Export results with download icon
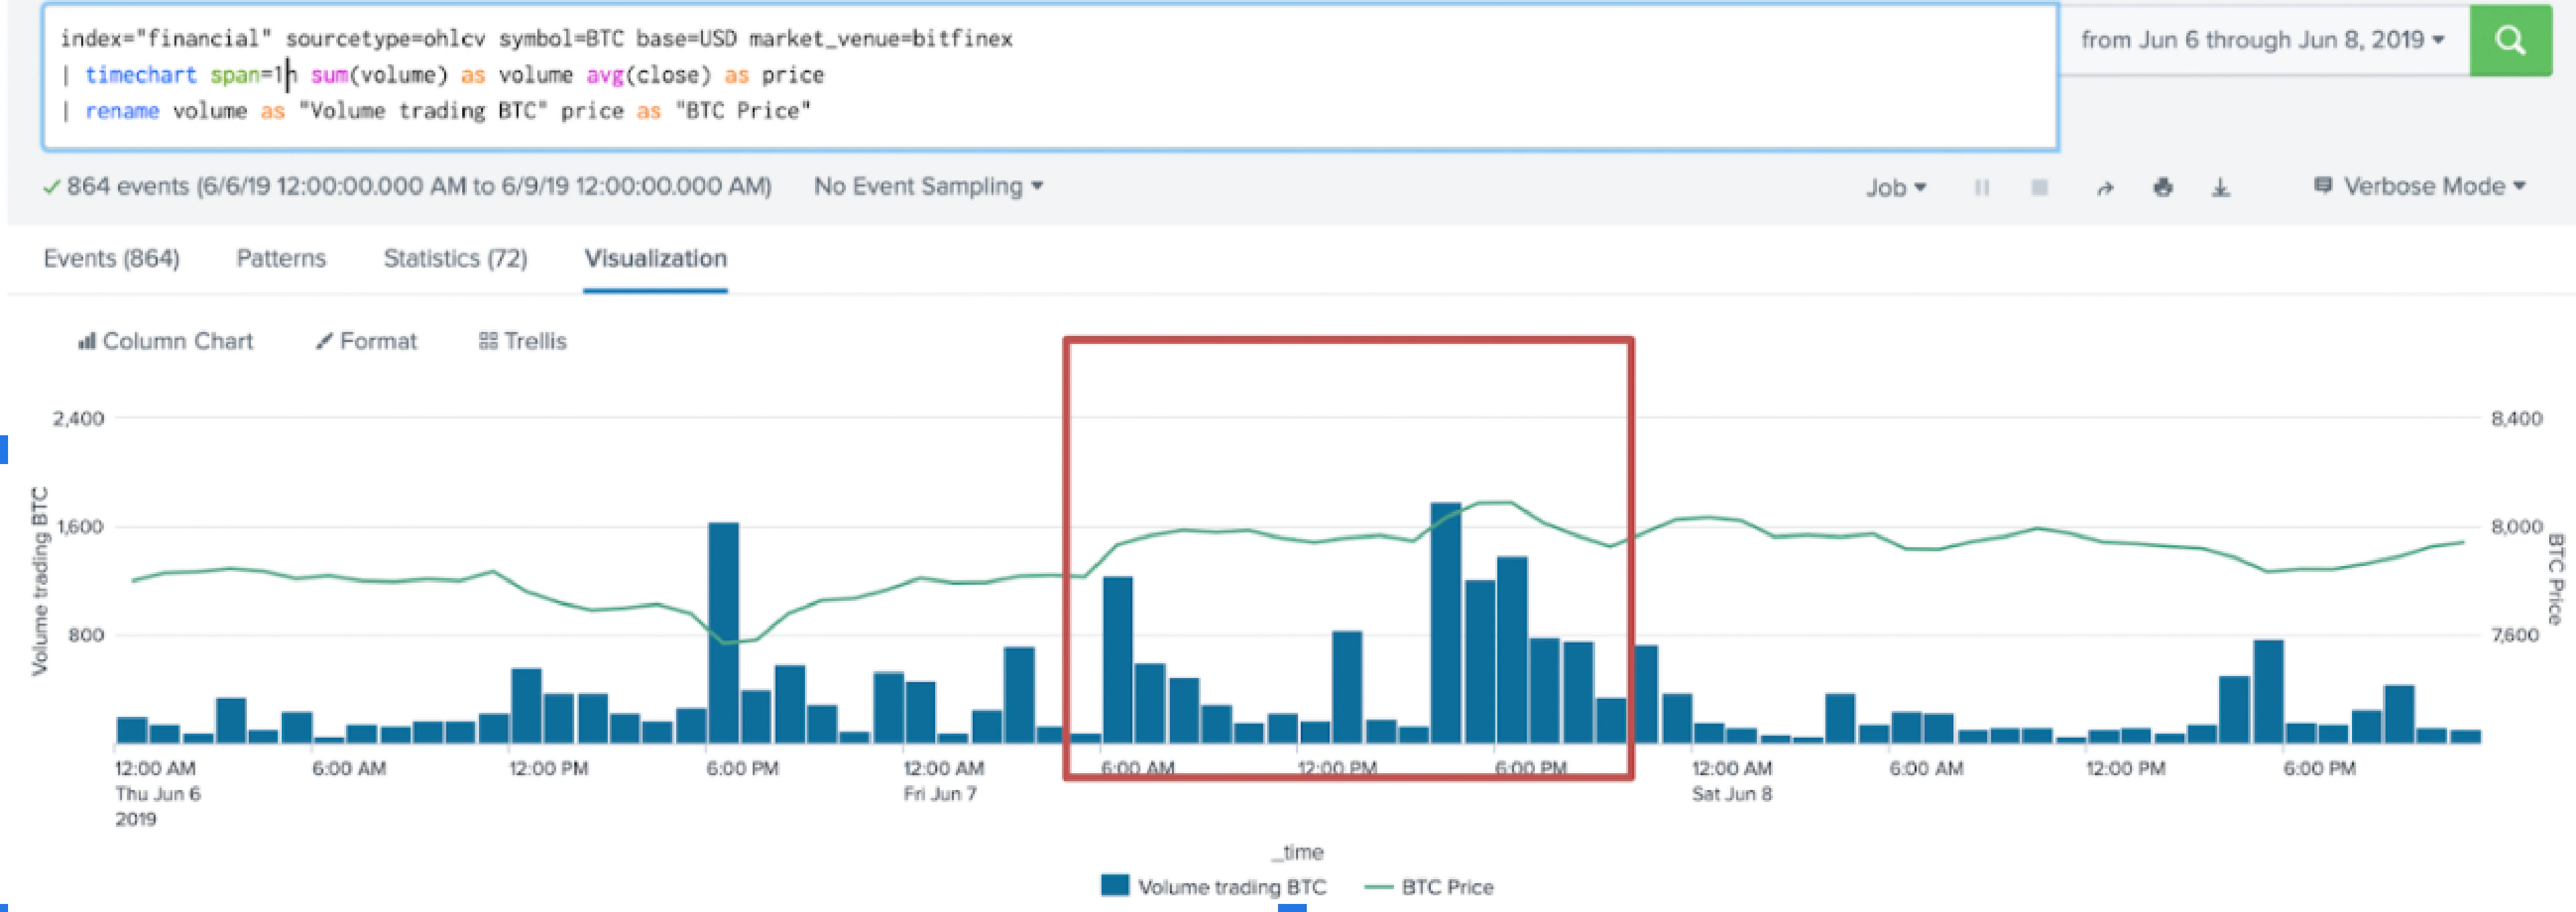This screenshot has width=2576, height=912. 2221,187
